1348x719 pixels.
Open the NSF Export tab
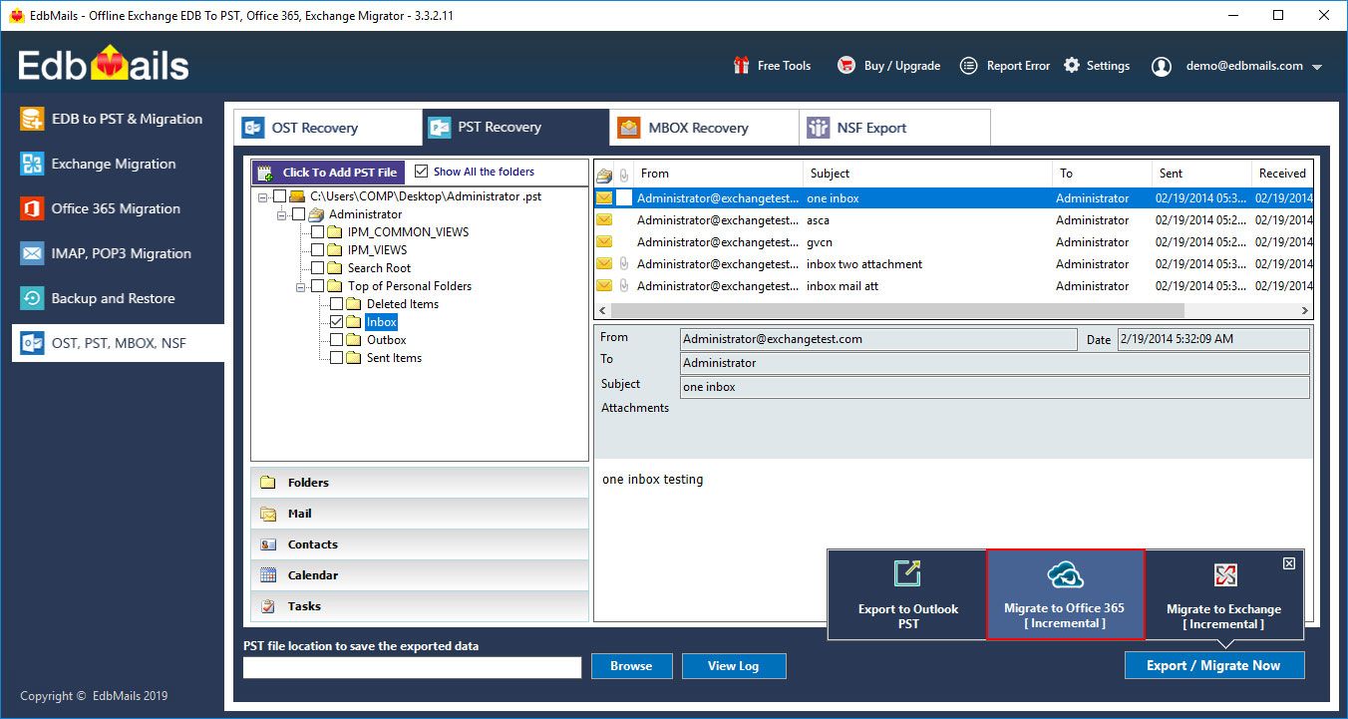tap(894, 128)
